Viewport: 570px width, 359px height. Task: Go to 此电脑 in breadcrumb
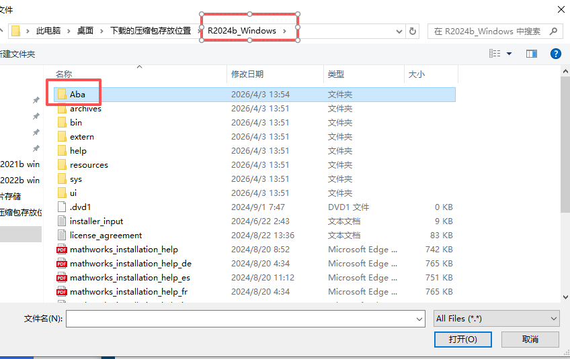tap(48, 31)
